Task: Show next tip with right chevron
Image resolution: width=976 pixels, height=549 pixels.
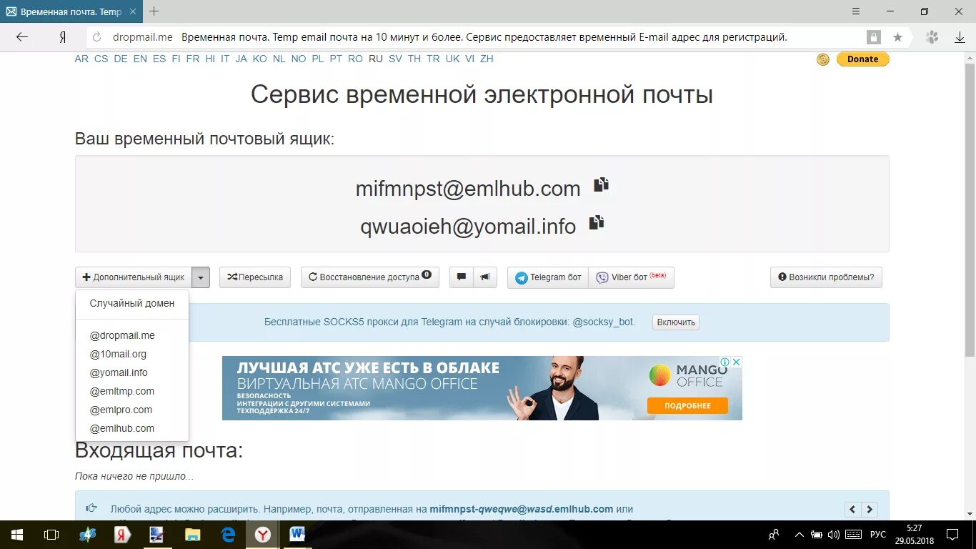Action: tap(870, 510)
